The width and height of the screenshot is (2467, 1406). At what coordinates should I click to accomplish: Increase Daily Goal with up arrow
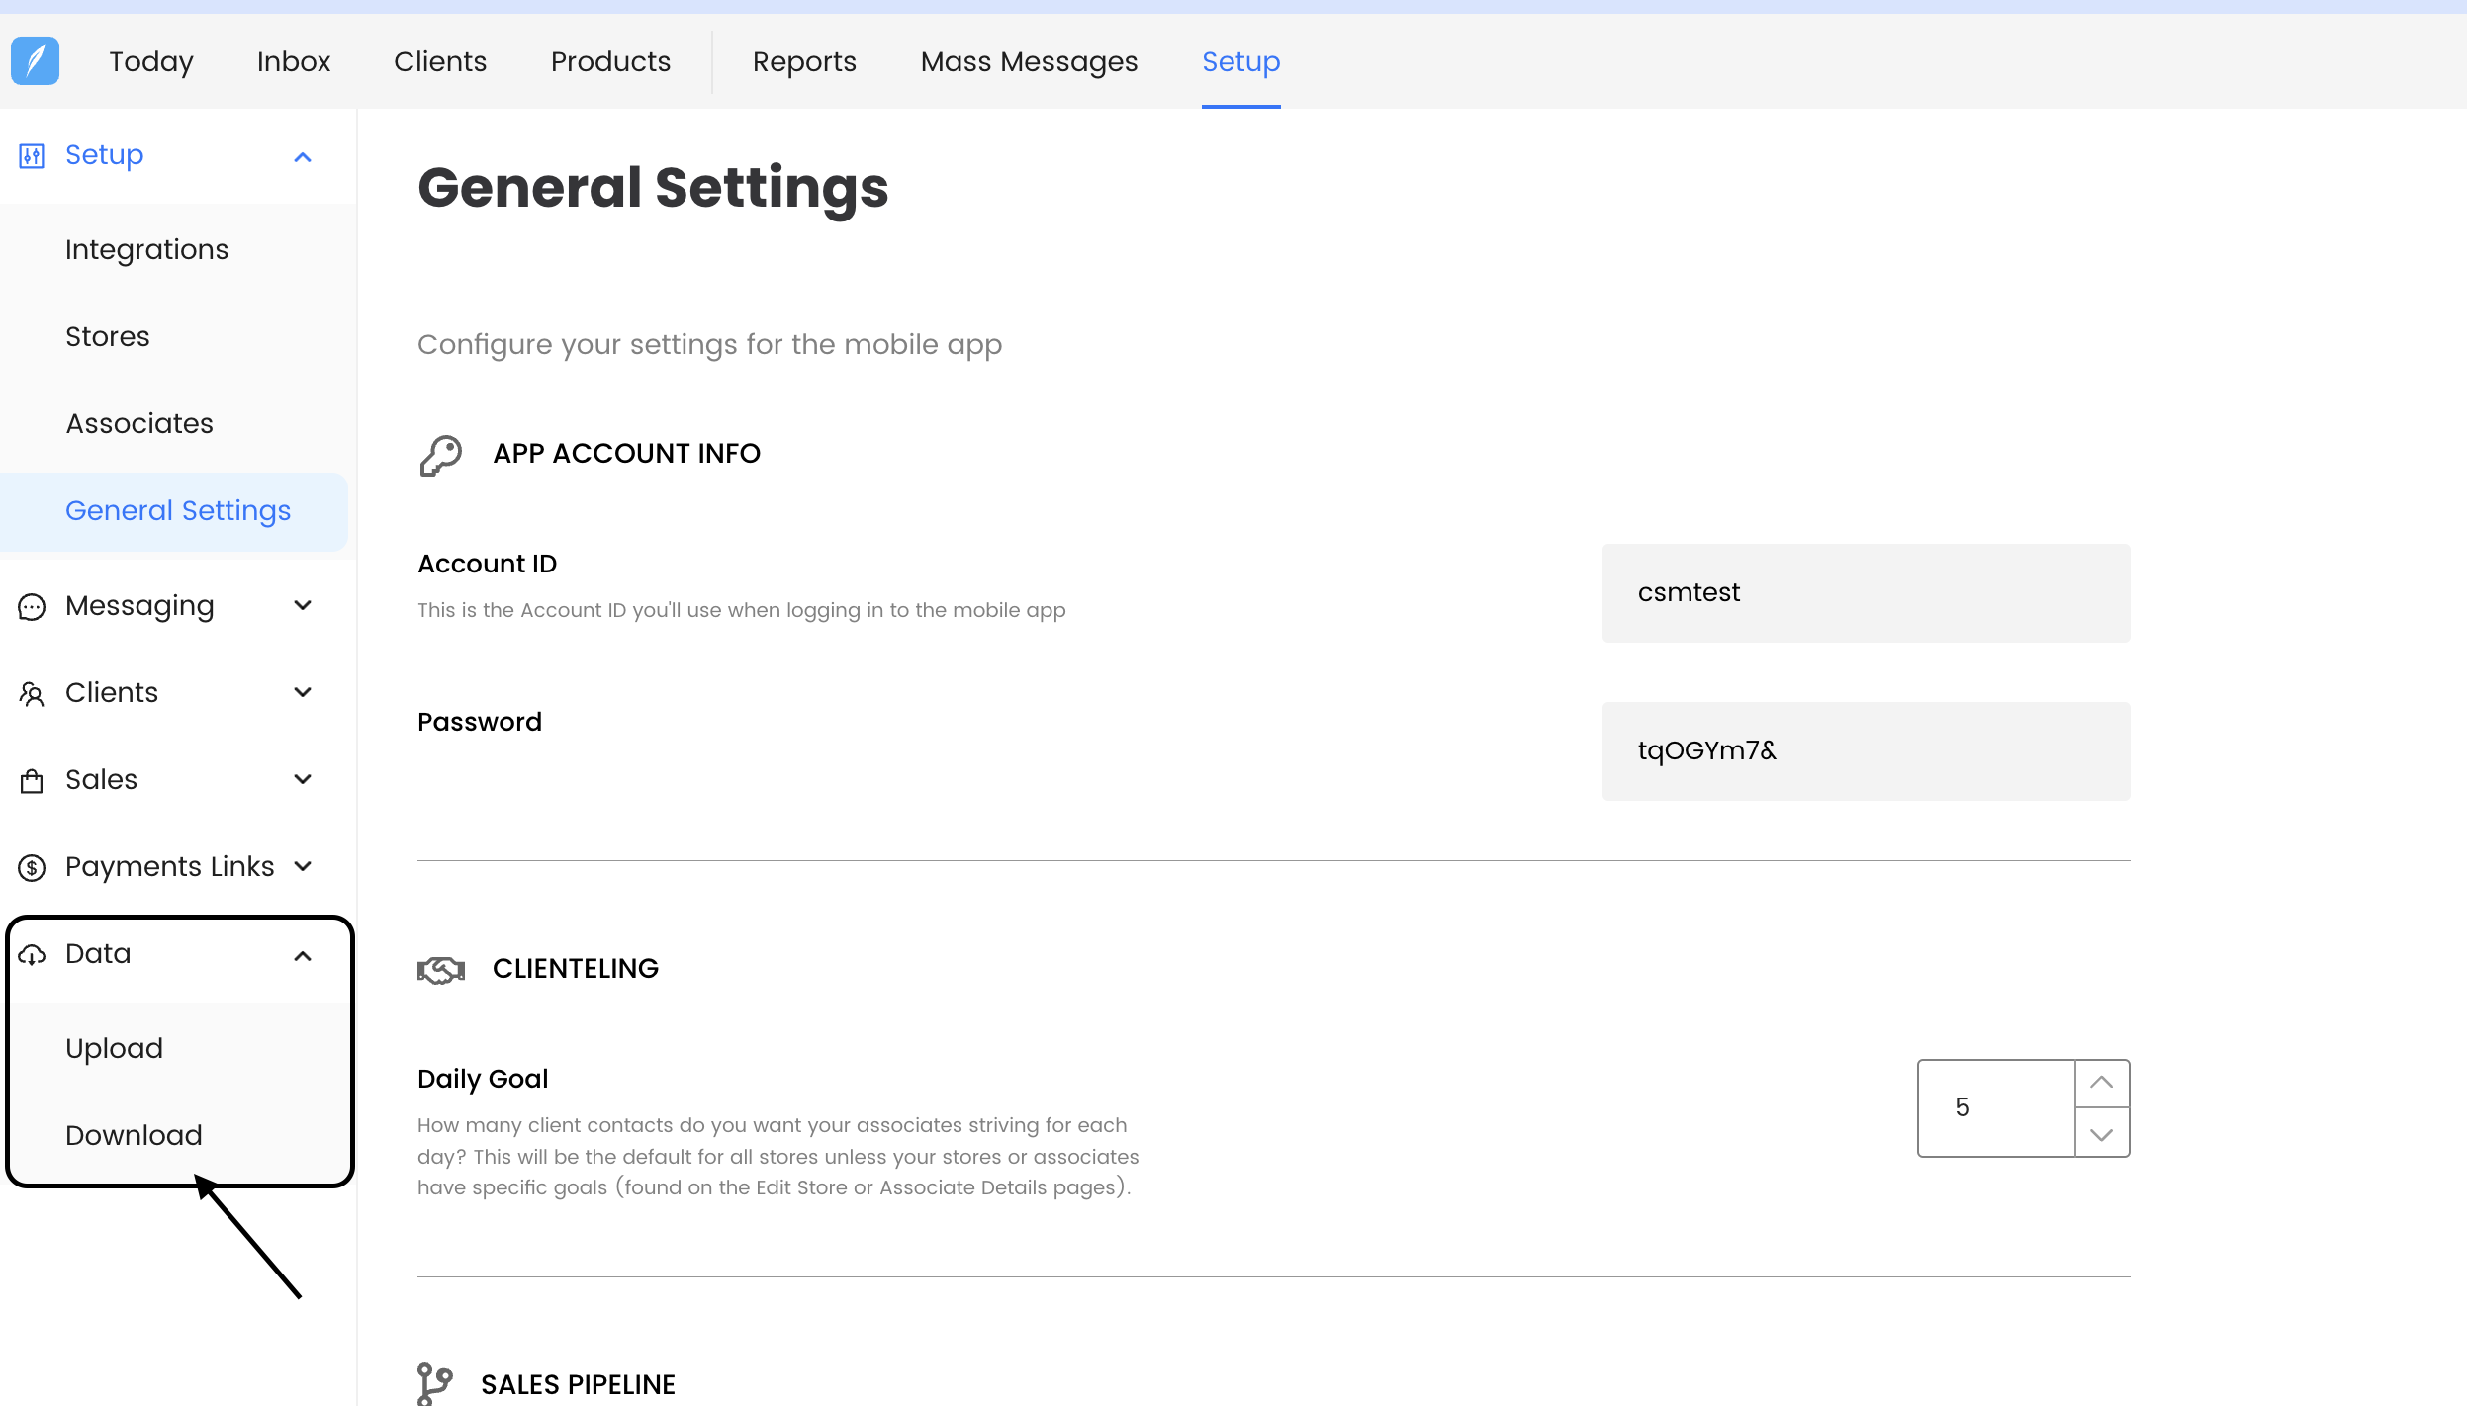click(x=2101, y=1083)
